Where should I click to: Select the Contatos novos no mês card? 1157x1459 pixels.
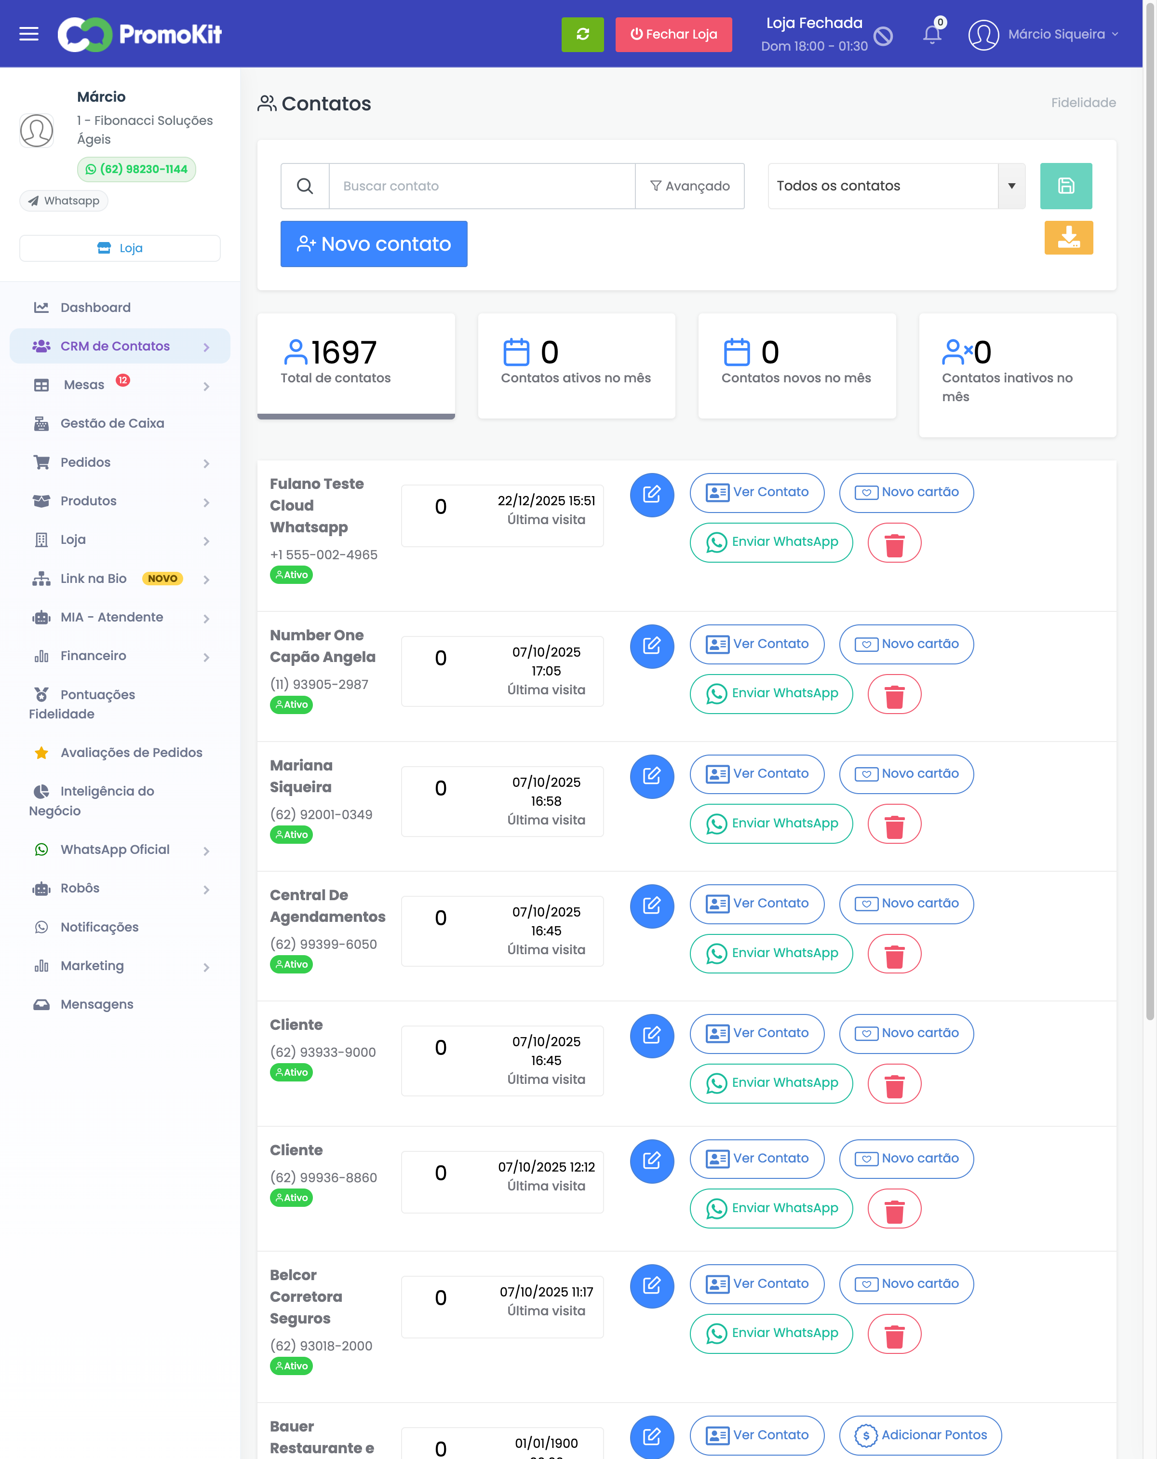(797, 366)
